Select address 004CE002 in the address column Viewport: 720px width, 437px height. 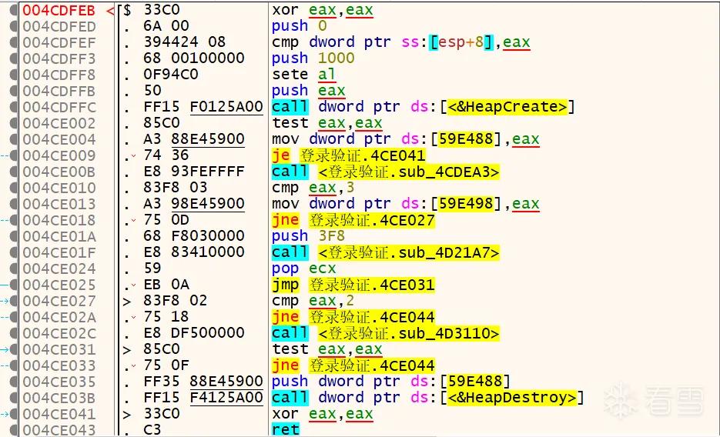pyautogui.click(x=59, y=123)
